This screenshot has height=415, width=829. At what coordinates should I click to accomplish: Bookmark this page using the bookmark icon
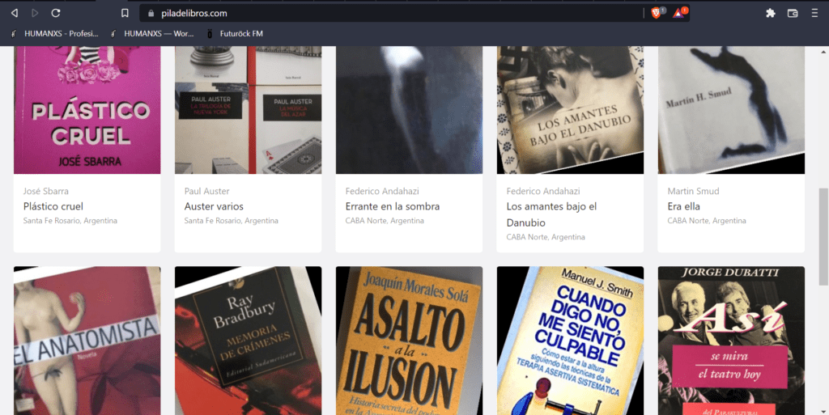click(125, 13)
